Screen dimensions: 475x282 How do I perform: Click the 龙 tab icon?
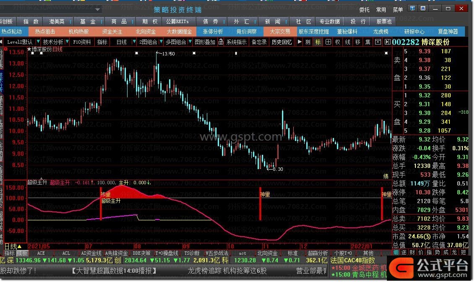[455, 252]
